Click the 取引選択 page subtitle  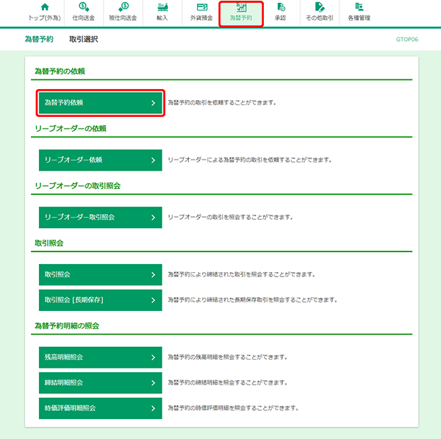coord(84,39)
